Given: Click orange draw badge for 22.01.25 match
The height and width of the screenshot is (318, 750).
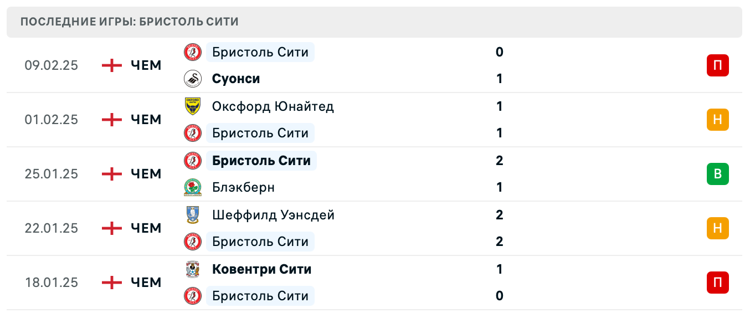Looking at the screenshot, I should coord(717,228).
